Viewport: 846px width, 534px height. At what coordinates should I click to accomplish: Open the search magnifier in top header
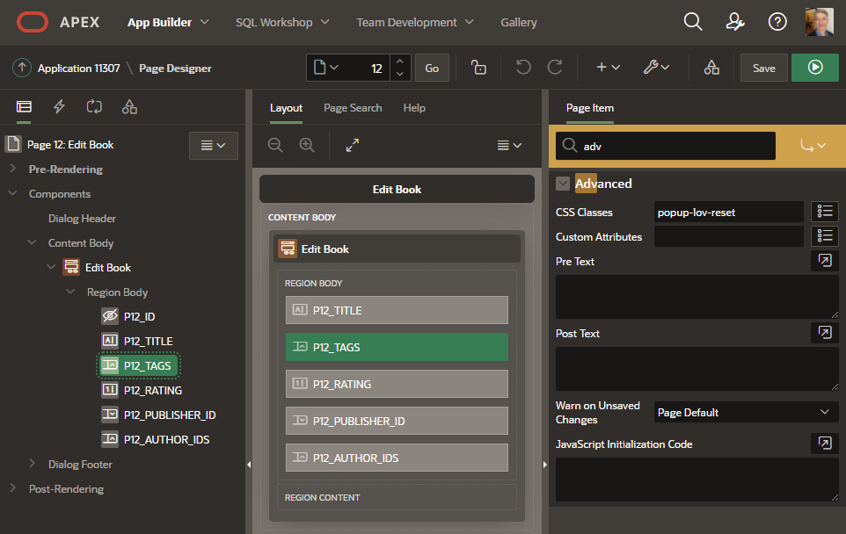point(693,22)
